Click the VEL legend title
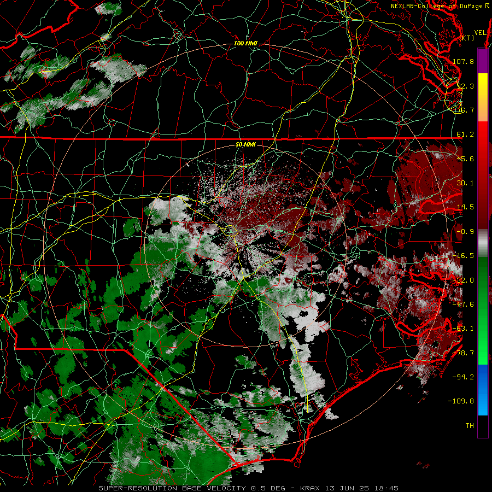Screen dimensions: 492x492 480,33
